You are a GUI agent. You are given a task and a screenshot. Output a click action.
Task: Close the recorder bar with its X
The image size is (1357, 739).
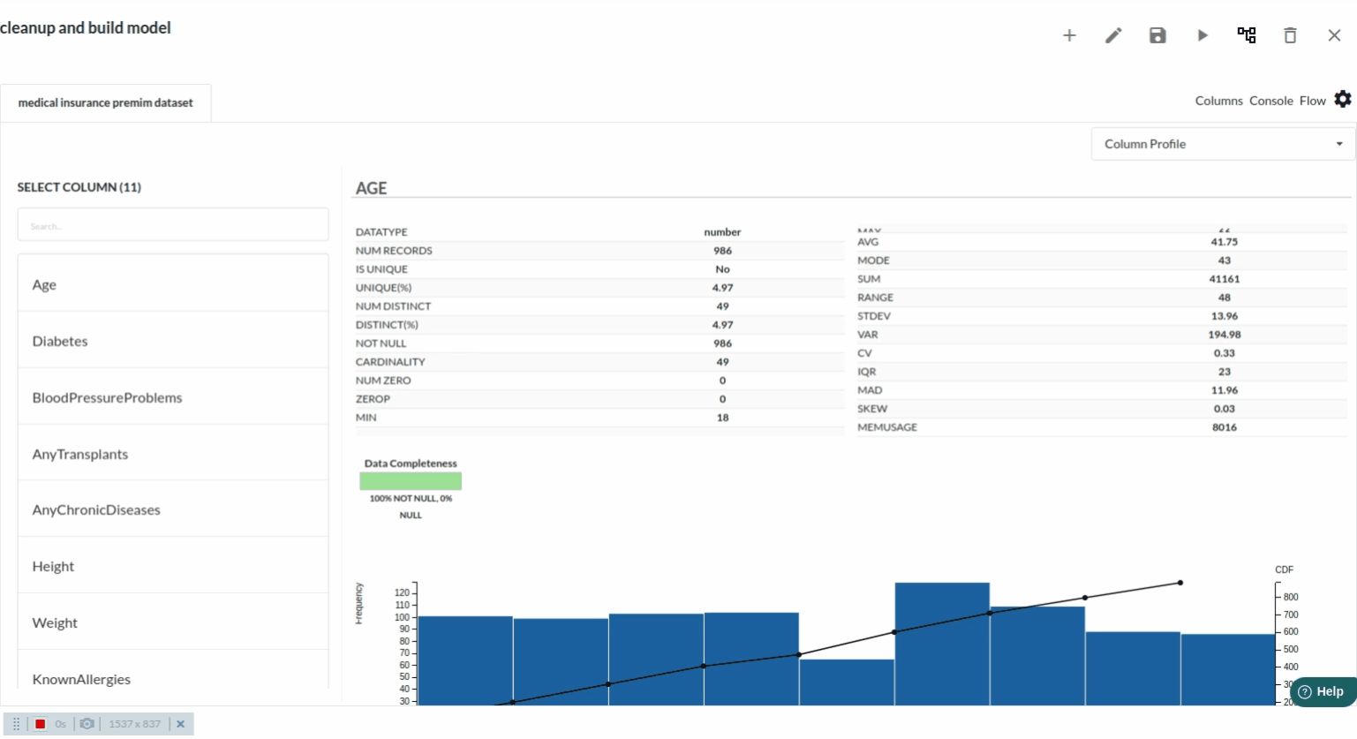pyautogui.click(x=180, y=724)
